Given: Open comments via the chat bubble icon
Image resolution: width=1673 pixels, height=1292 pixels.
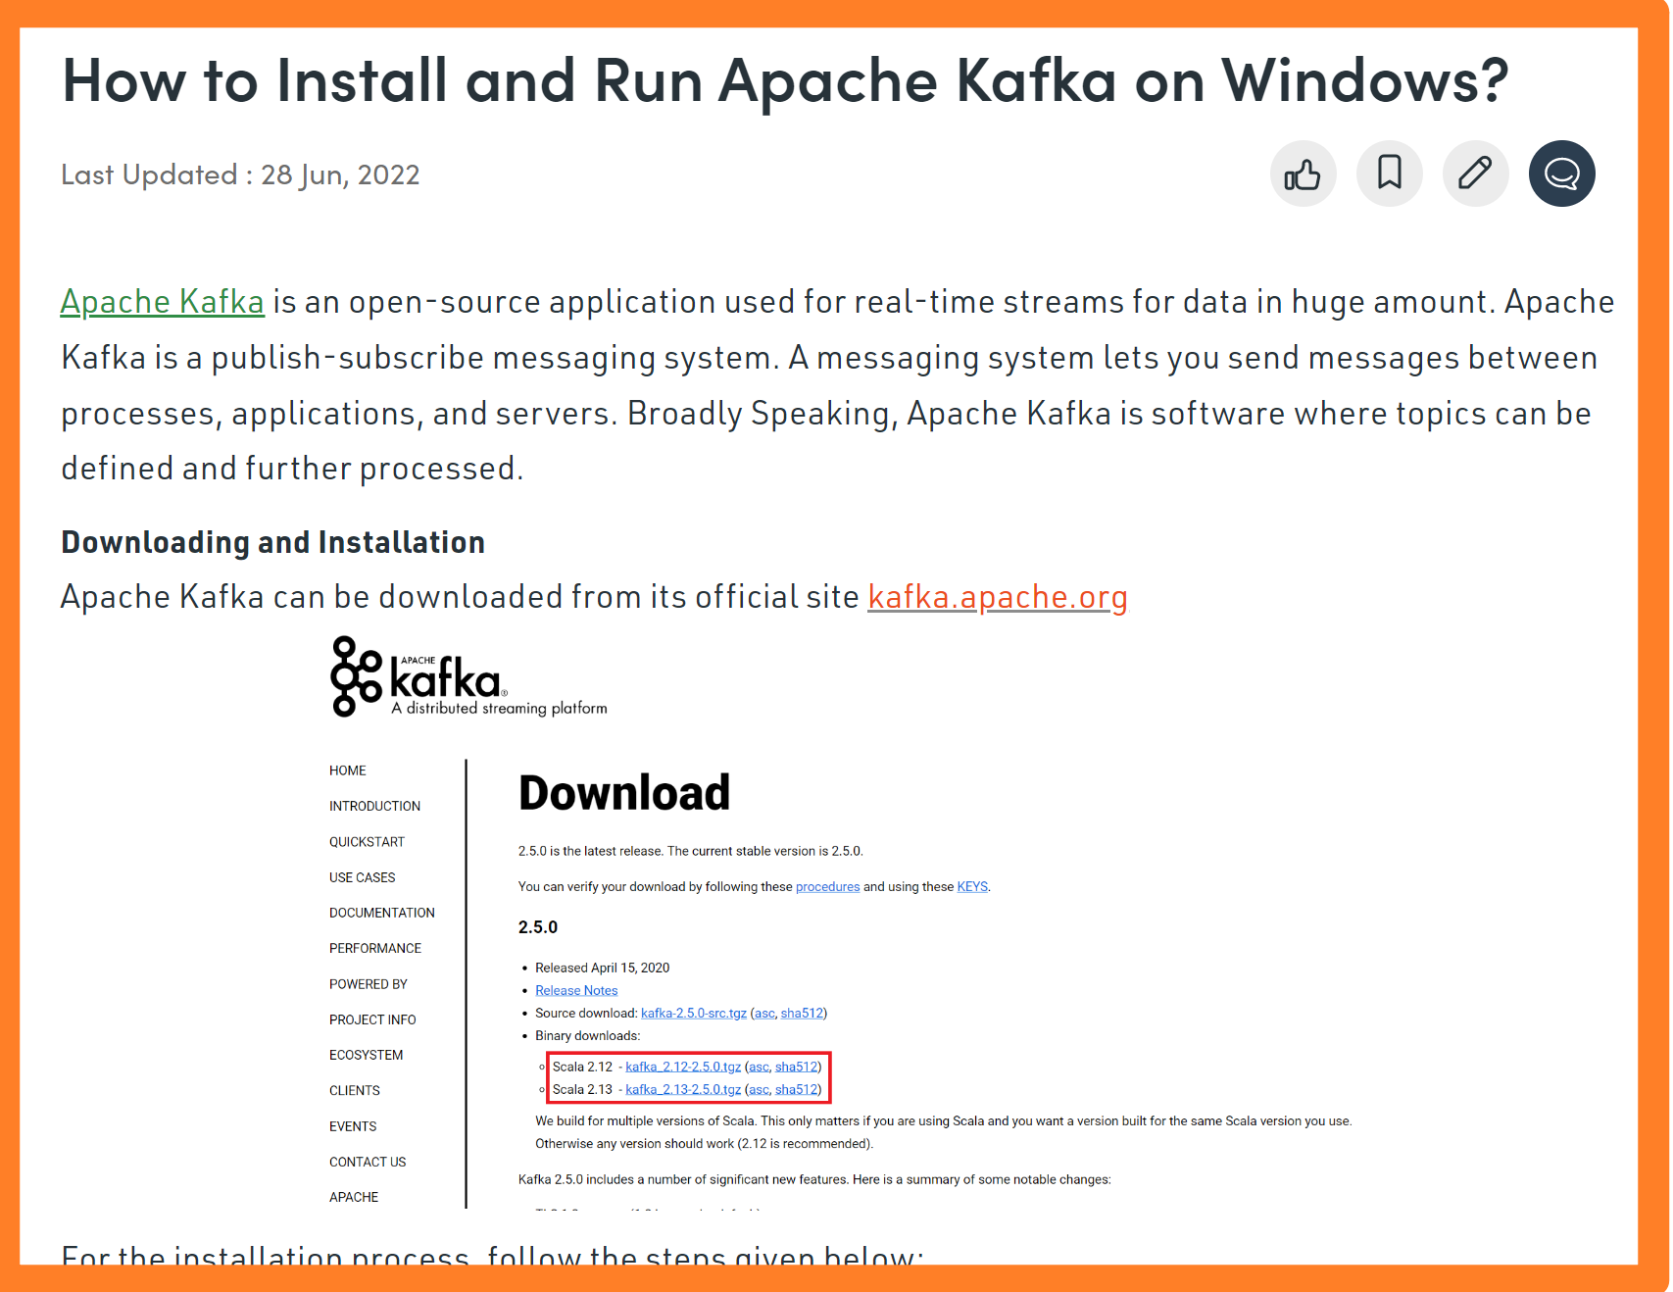Looking at the screenshot, I should tap(1561, 174).
